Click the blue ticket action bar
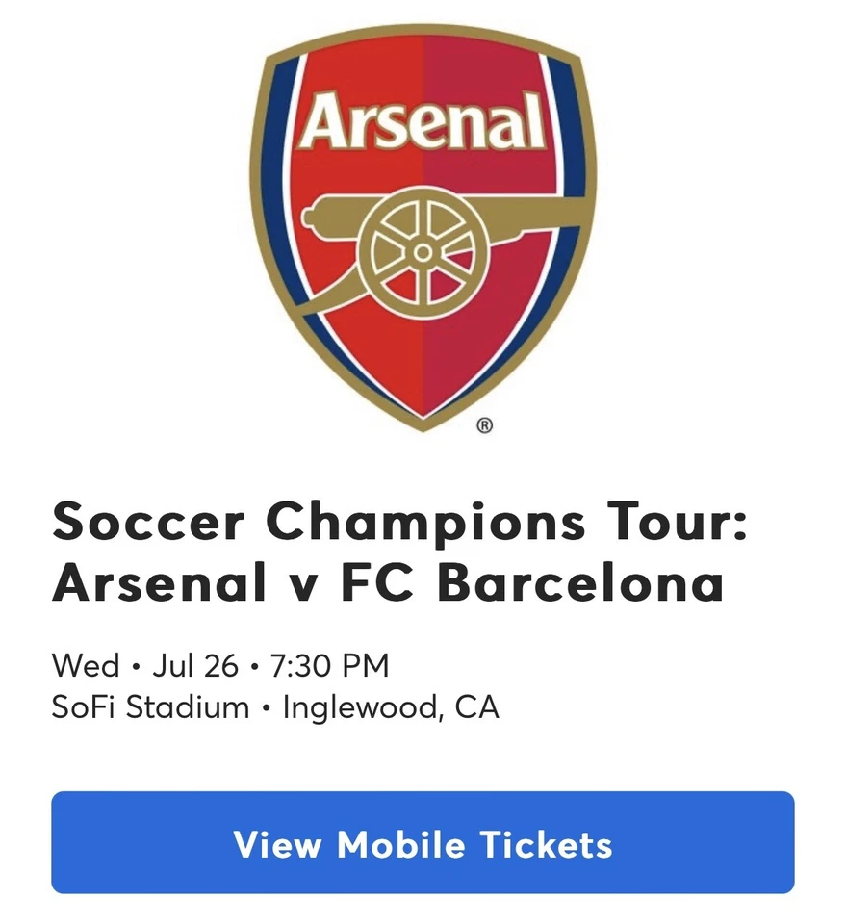Viewport: 846px width, 924px height. [423, 846]
